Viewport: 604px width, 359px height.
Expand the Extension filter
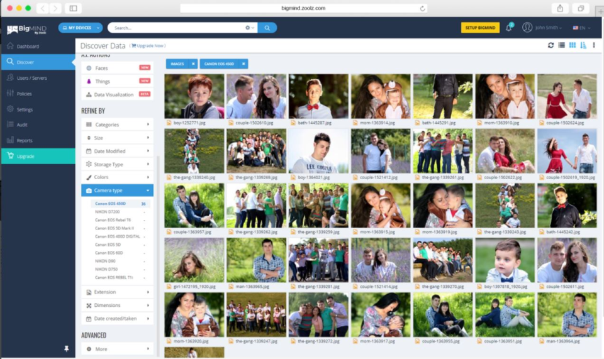(x=117, y=292)
